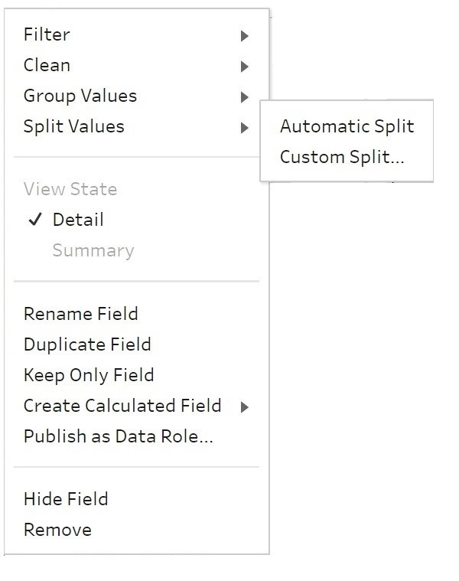The height and width of the screenshot is (581, 459).
Task: Open the Filter submenu
Action: [47, 34]
